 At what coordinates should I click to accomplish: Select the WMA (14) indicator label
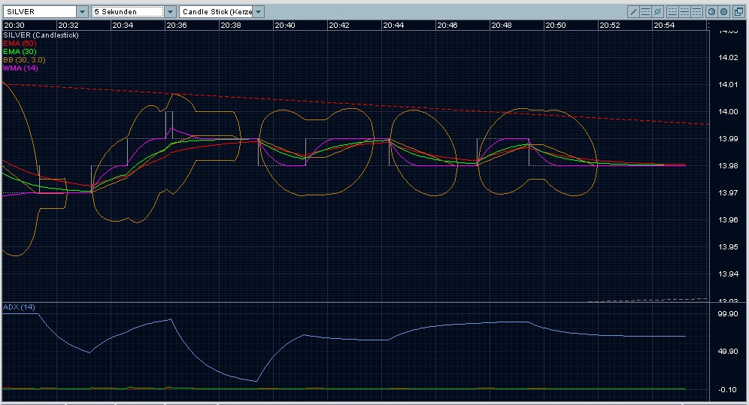coord(20,68)
